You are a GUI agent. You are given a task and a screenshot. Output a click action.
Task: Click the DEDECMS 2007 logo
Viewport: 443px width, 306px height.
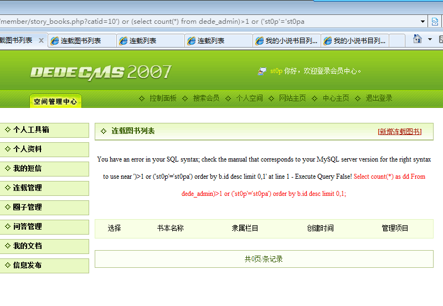click(101, 72)
